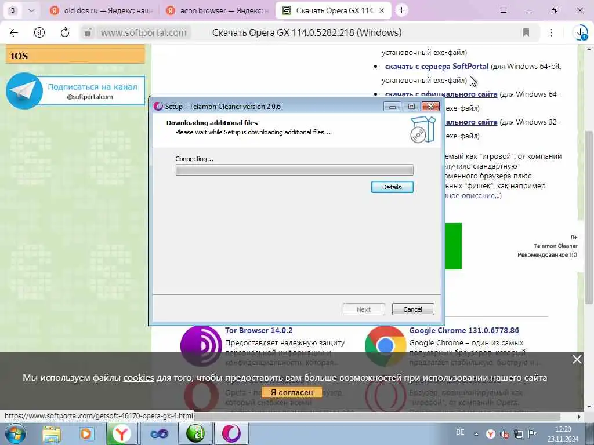Screen dimensions: 594x445
Task: Click 'скачать с сервера SoftPortal' link
Action: pos(437,66)
